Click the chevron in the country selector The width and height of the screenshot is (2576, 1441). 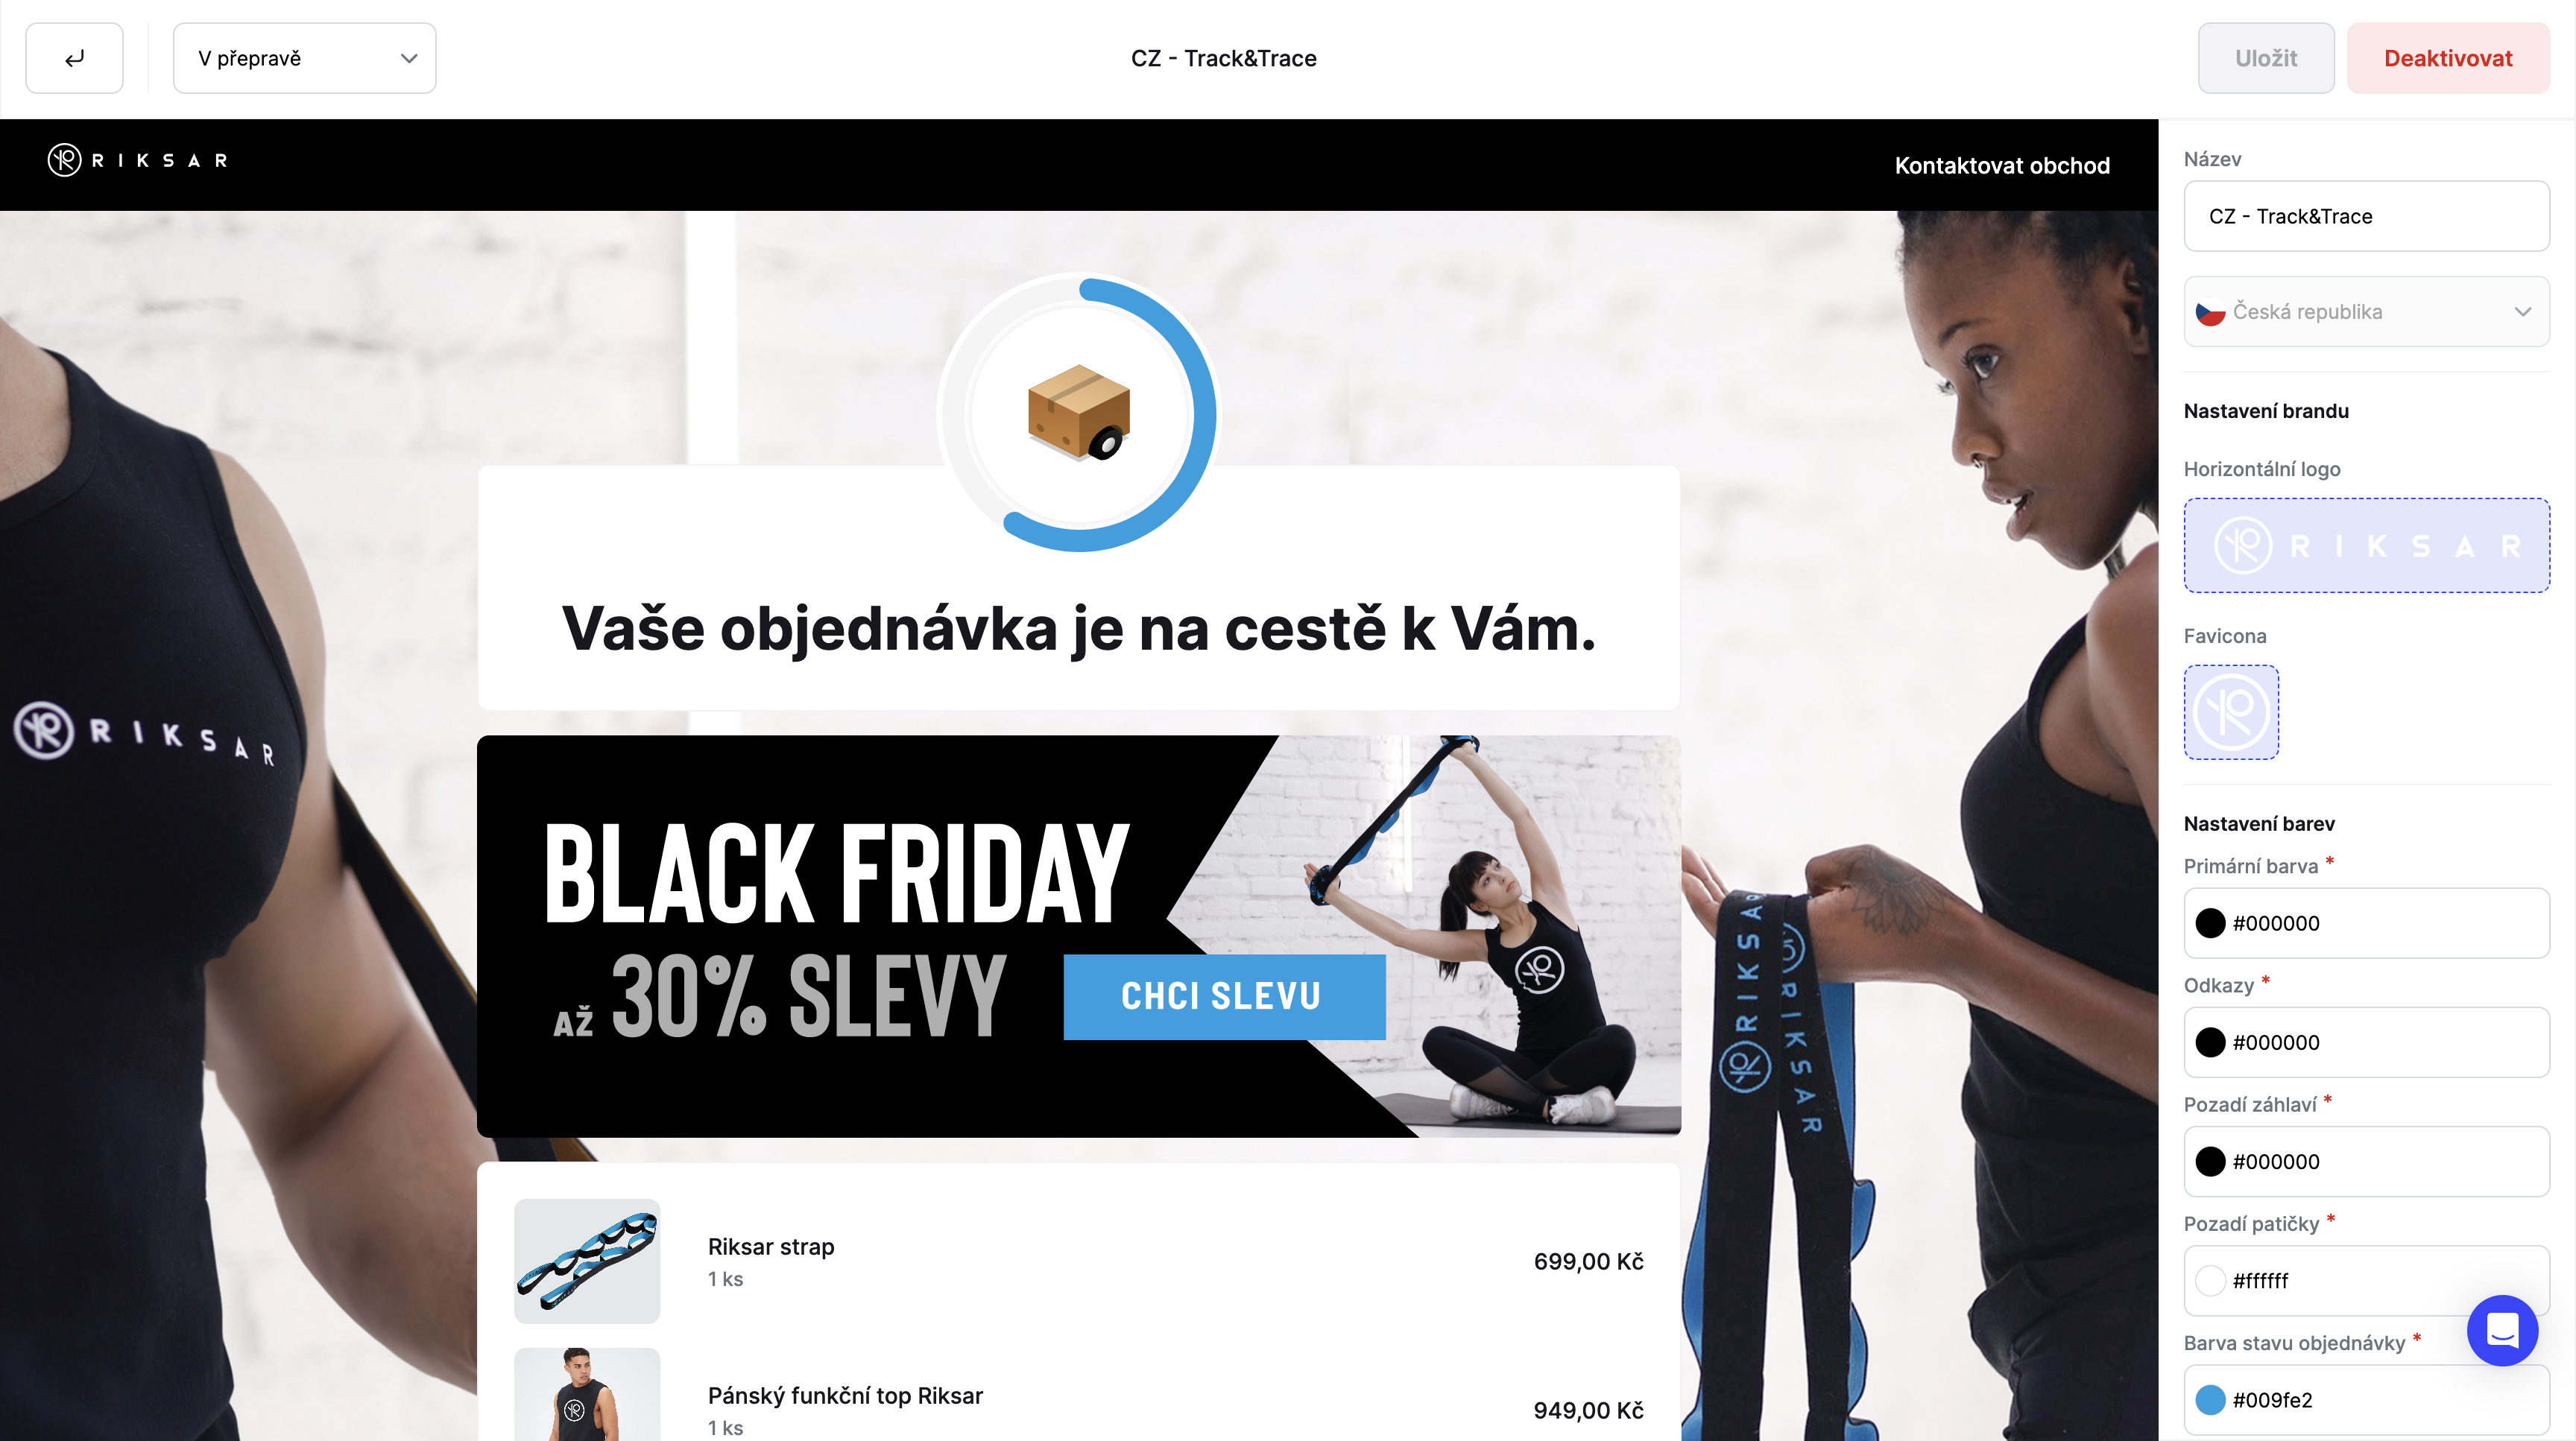2523,311
